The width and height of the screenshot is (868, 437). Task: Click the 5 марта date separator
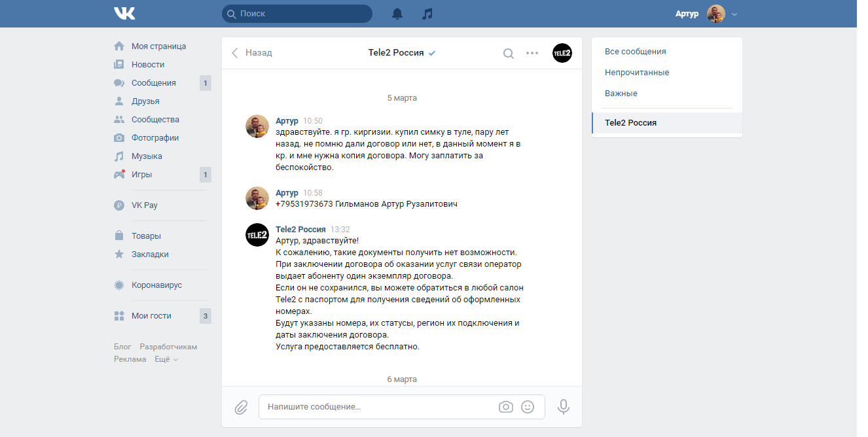pyautogui.click(x=402, y=98)
